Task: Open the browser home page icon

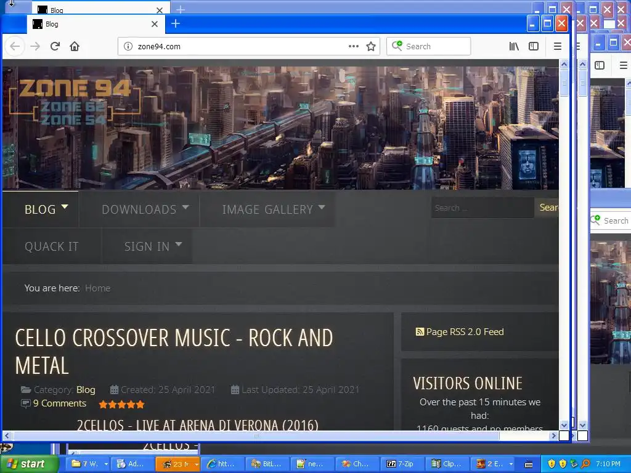Action: [x=75, y=46]
